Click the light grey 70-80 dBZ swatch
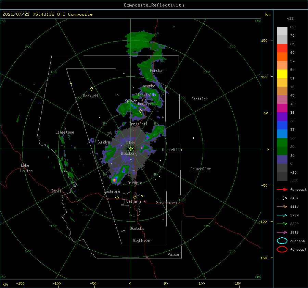308x288 pixels. [x=282, y=31]
